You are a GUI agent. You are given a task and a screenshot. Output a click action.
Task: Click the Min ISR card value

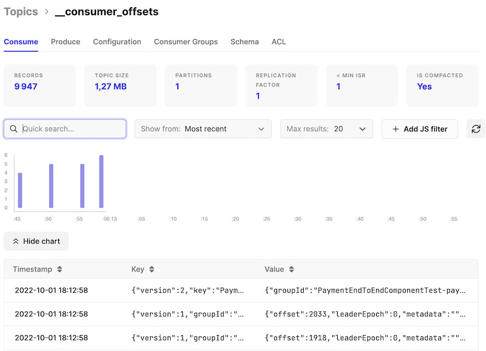pyautogui.click(x=338, y=86)
